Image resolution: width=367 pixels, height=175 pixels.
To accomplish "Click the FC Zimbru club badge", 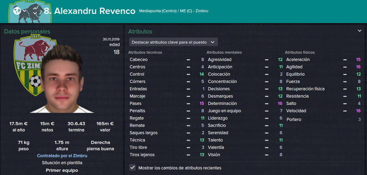I will pyautogui.click(x=28, y=65).
